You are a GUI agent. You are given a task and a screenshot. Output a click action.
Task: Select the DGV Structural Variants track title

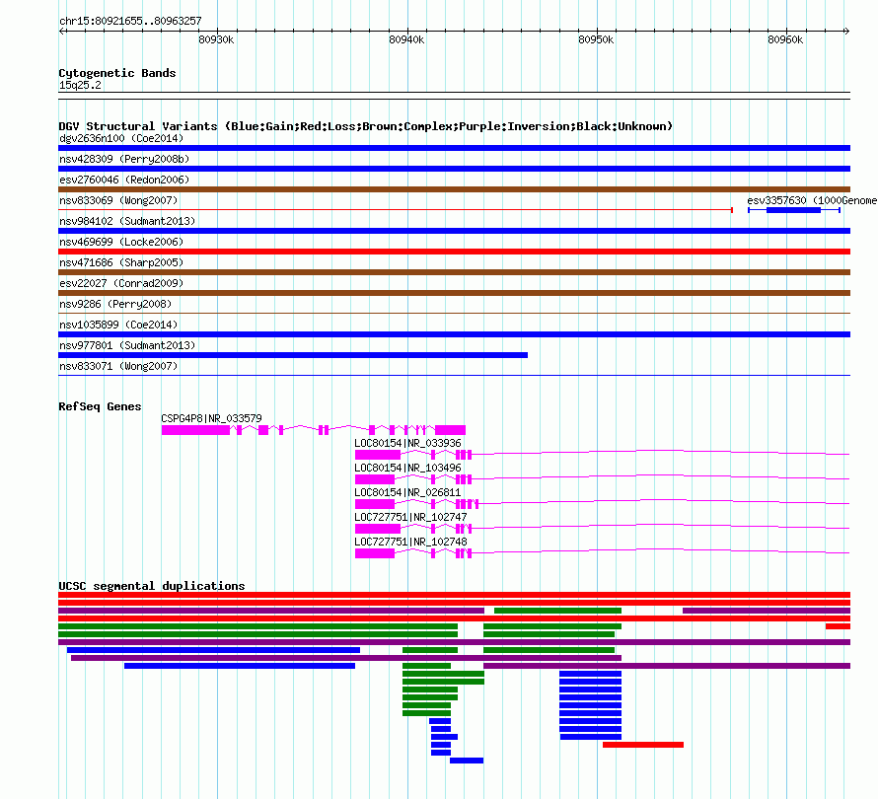366,126
